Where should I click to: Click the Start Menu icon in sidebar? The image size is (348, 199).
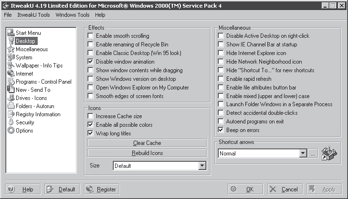coord(11,33)
